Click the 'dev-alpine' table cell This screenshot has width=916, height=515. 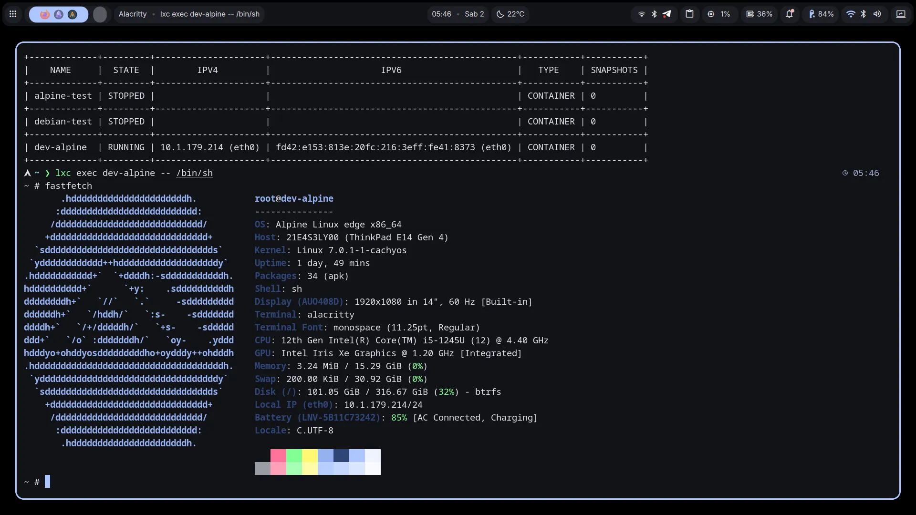(x=61, y=147)
